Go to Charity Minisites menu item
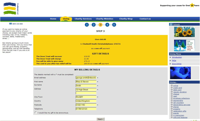 click(104, 19)
